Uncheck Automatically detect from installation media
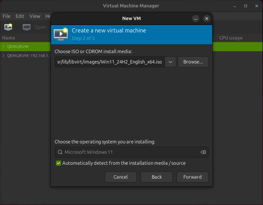The width and height of the screenshot is (263, 205). pos(58,163)
